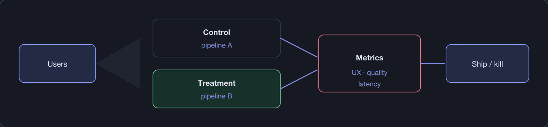Click the 'Metrics' heading text
This screenshot has height=127, width=548.
coord(370,58)
